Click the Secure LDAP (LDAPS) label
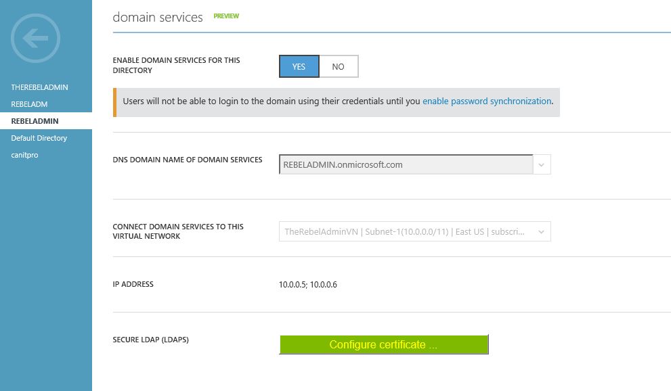The width and height of the screenshot is (671, 391). (150, 340)
